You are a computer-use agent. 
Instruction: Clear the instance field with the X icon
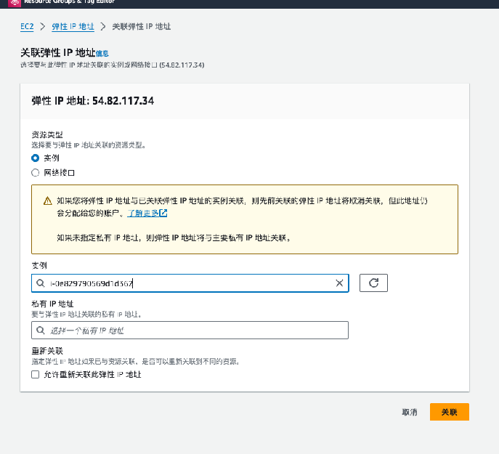tap(339, 283)
